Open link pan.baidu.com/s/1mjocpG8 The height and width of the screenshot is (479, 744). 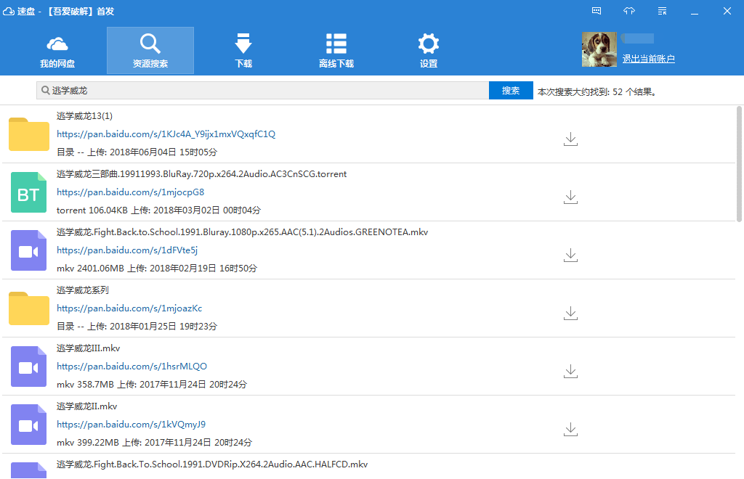click(x=131, y=192)
